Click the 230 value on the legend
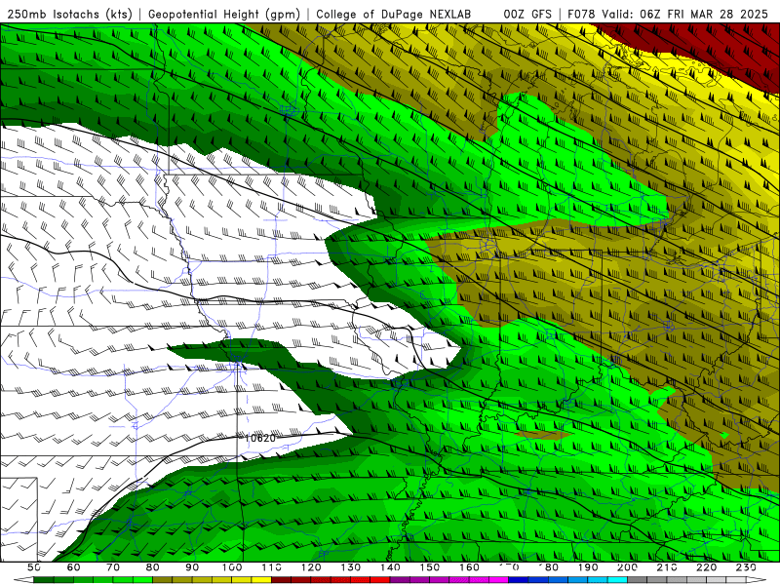The image size is (780, 585). click(x=746, y=567)
